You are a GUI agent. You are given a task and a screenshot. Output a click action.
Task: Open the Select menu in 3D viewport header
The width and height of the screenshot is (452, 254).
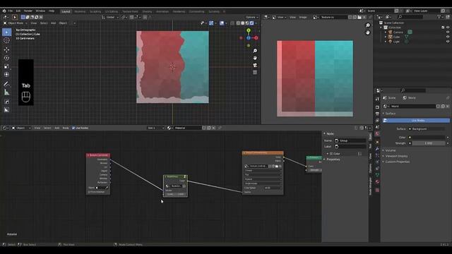click(44, 23)
